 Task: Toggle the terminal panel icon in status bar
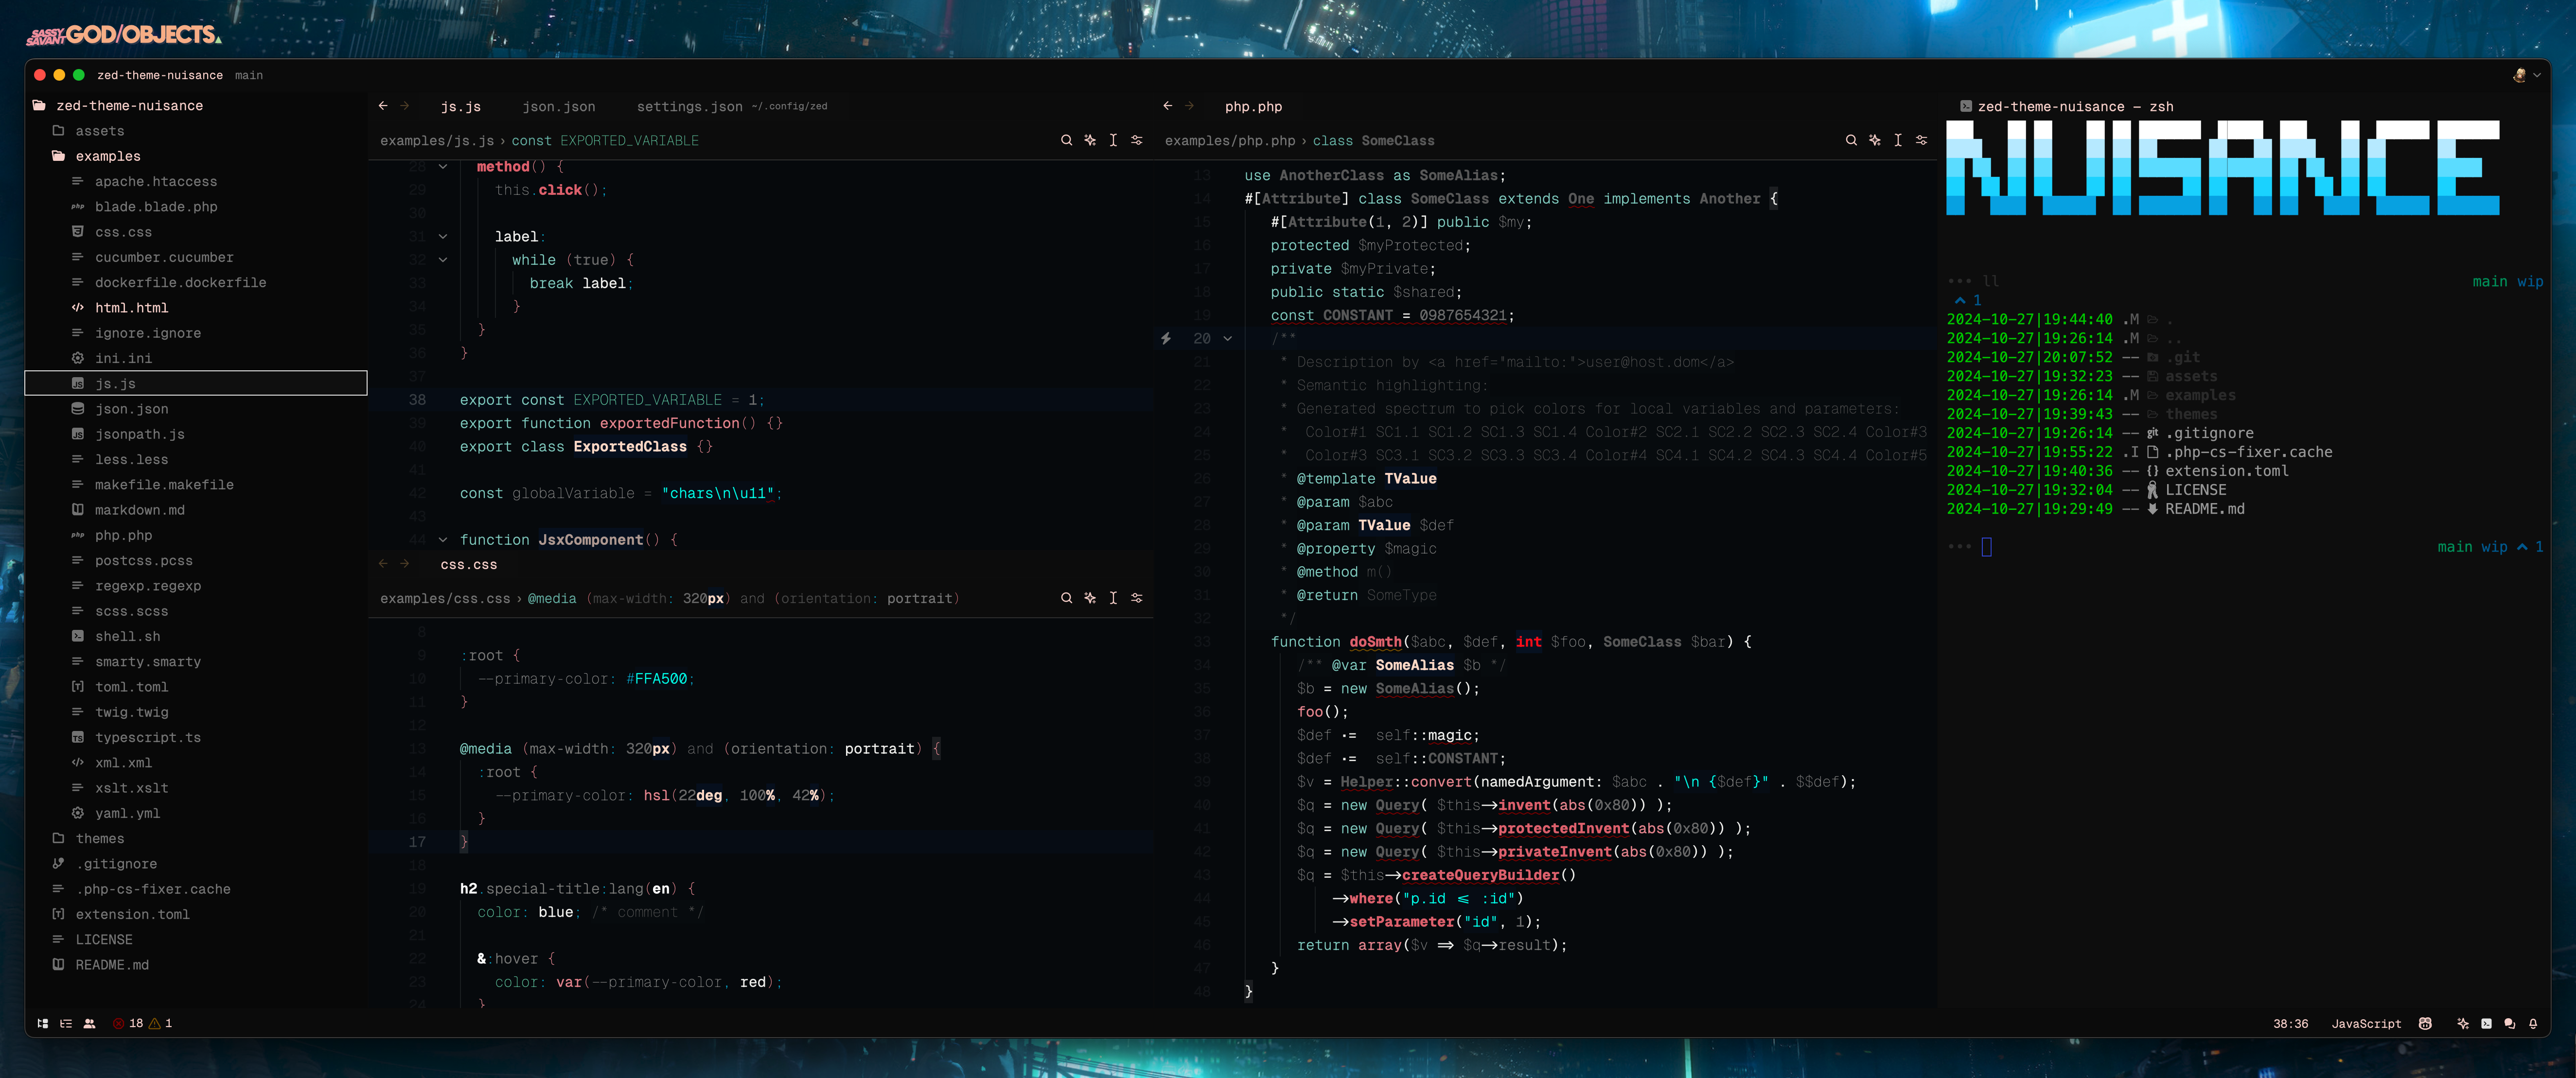2486,1023
